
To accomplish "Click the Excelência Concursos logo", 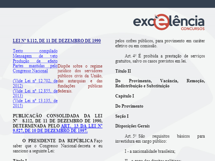I will coord(169,22).
